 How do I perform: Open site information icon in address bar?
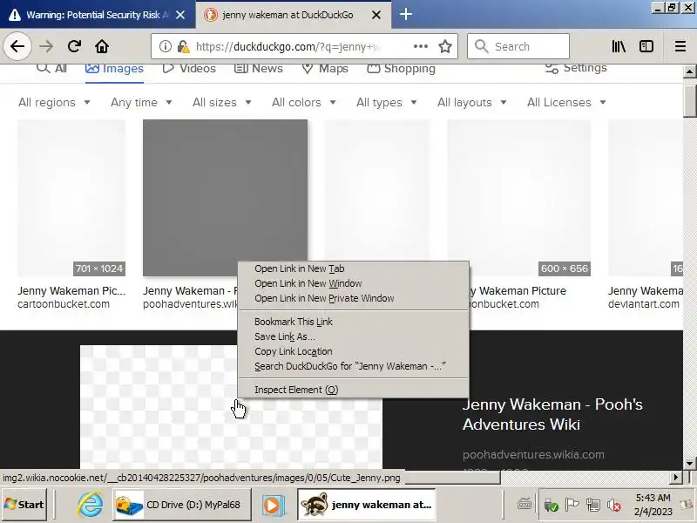click(x=166, y=46)
